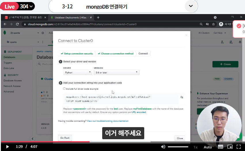Open picture-in-picture mode icon
Image resolution: width=245 pixels, height=151 pixels.
click(x=230, y=147)
